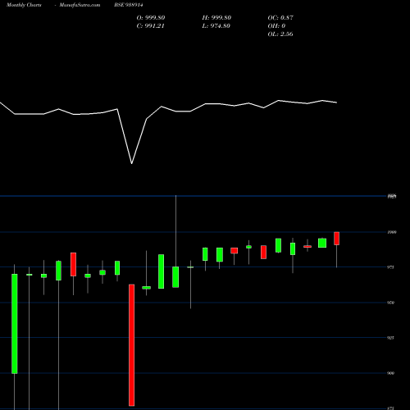Click the 'OC: 0.87' value
Image resolution: width=410 pixels, height=410 pixels.
(x=280, y=18)
